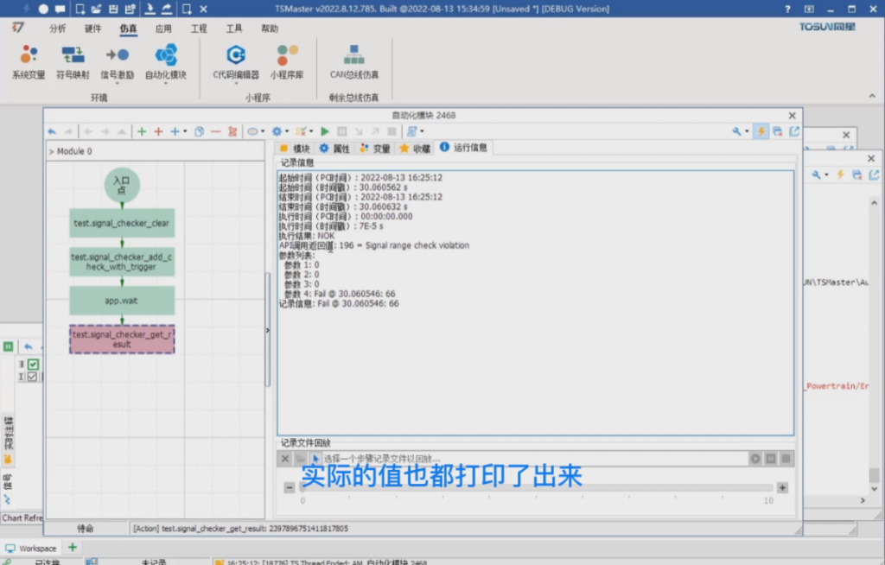Launch CAN总线仿真 bus simulation
Viewport: 885px width, 565px height.
353,62
